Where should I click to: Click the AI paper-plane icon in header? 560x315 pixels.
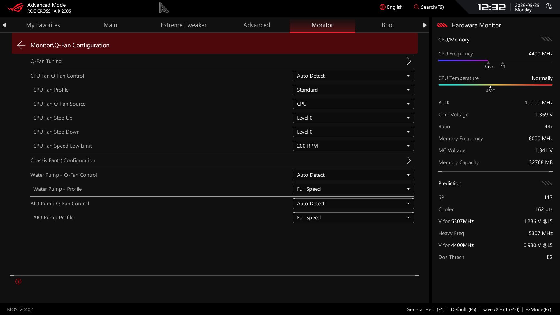pyautogui.click(x=164, y=8)
